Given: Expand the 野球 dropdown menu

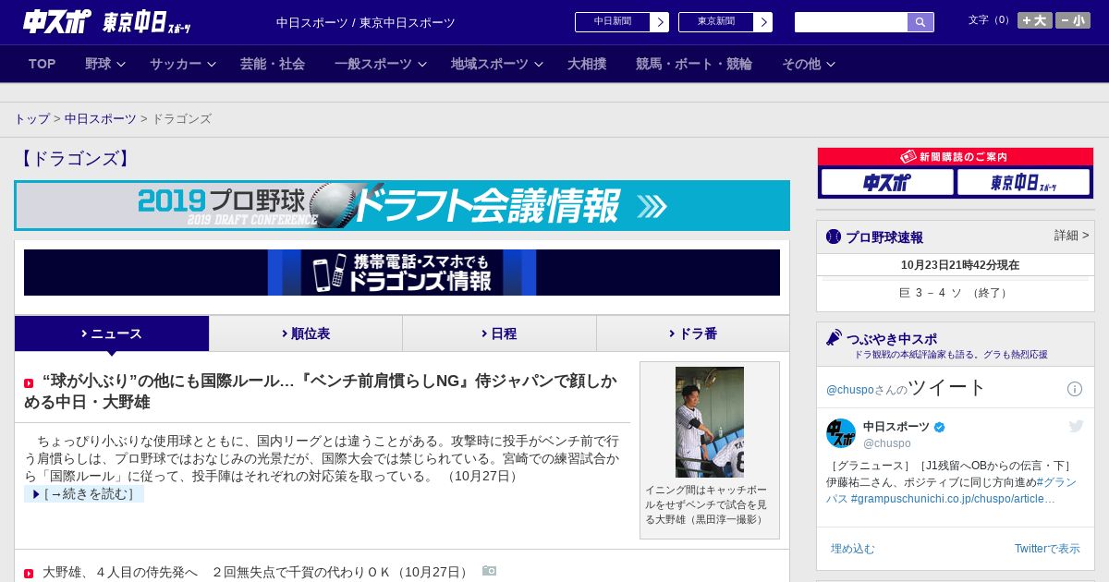Looking at the screenshot, I should point(105,64).
